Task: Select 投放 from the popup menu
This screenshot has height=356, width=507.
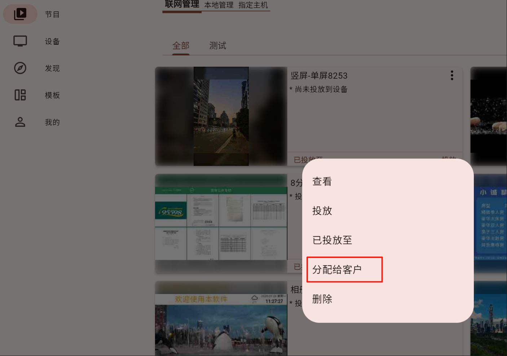Action: click(322, 211)
